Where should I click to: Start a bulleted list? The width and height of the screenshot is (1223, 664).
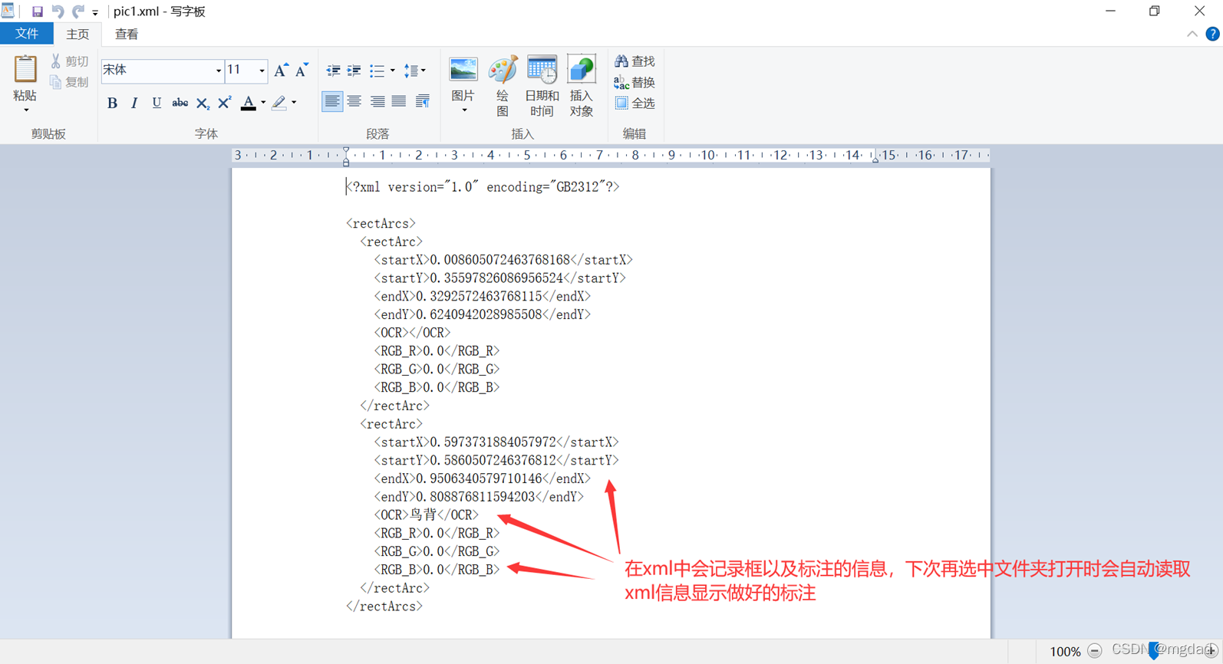pos(377,71)
